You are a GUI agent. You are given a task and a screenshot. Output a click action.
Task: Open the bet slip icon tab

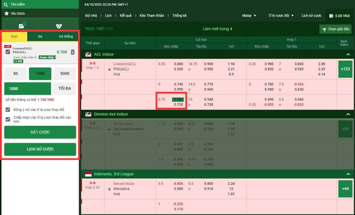[x=21, y=26]
